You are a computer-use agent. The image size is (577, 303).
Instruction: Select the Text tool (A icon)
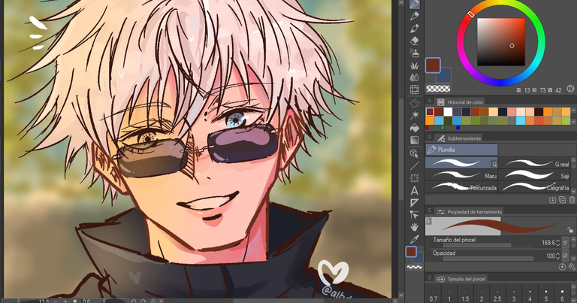click(415, 191)
